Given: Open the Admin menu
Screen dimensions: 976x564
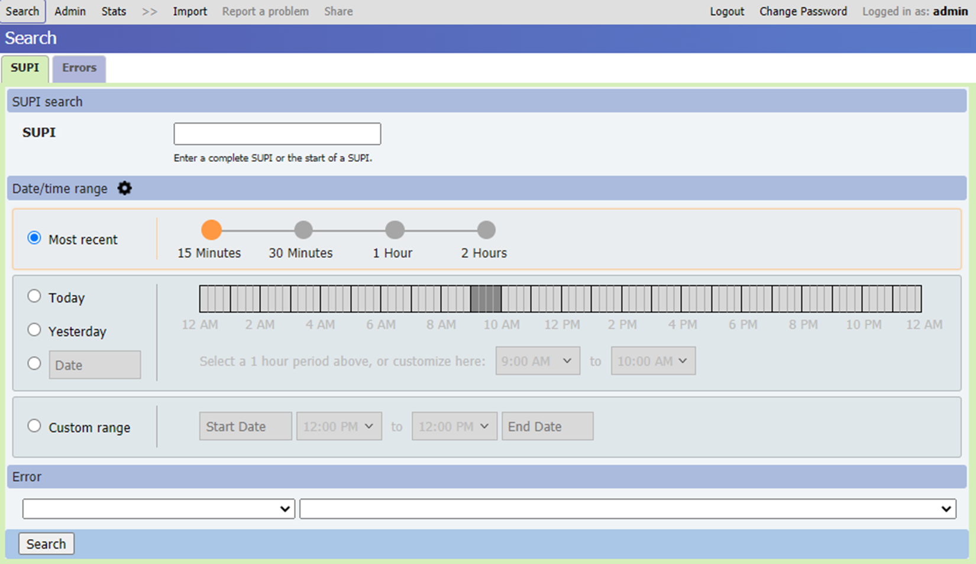Looking at the screenshot, I should (70, 11).
